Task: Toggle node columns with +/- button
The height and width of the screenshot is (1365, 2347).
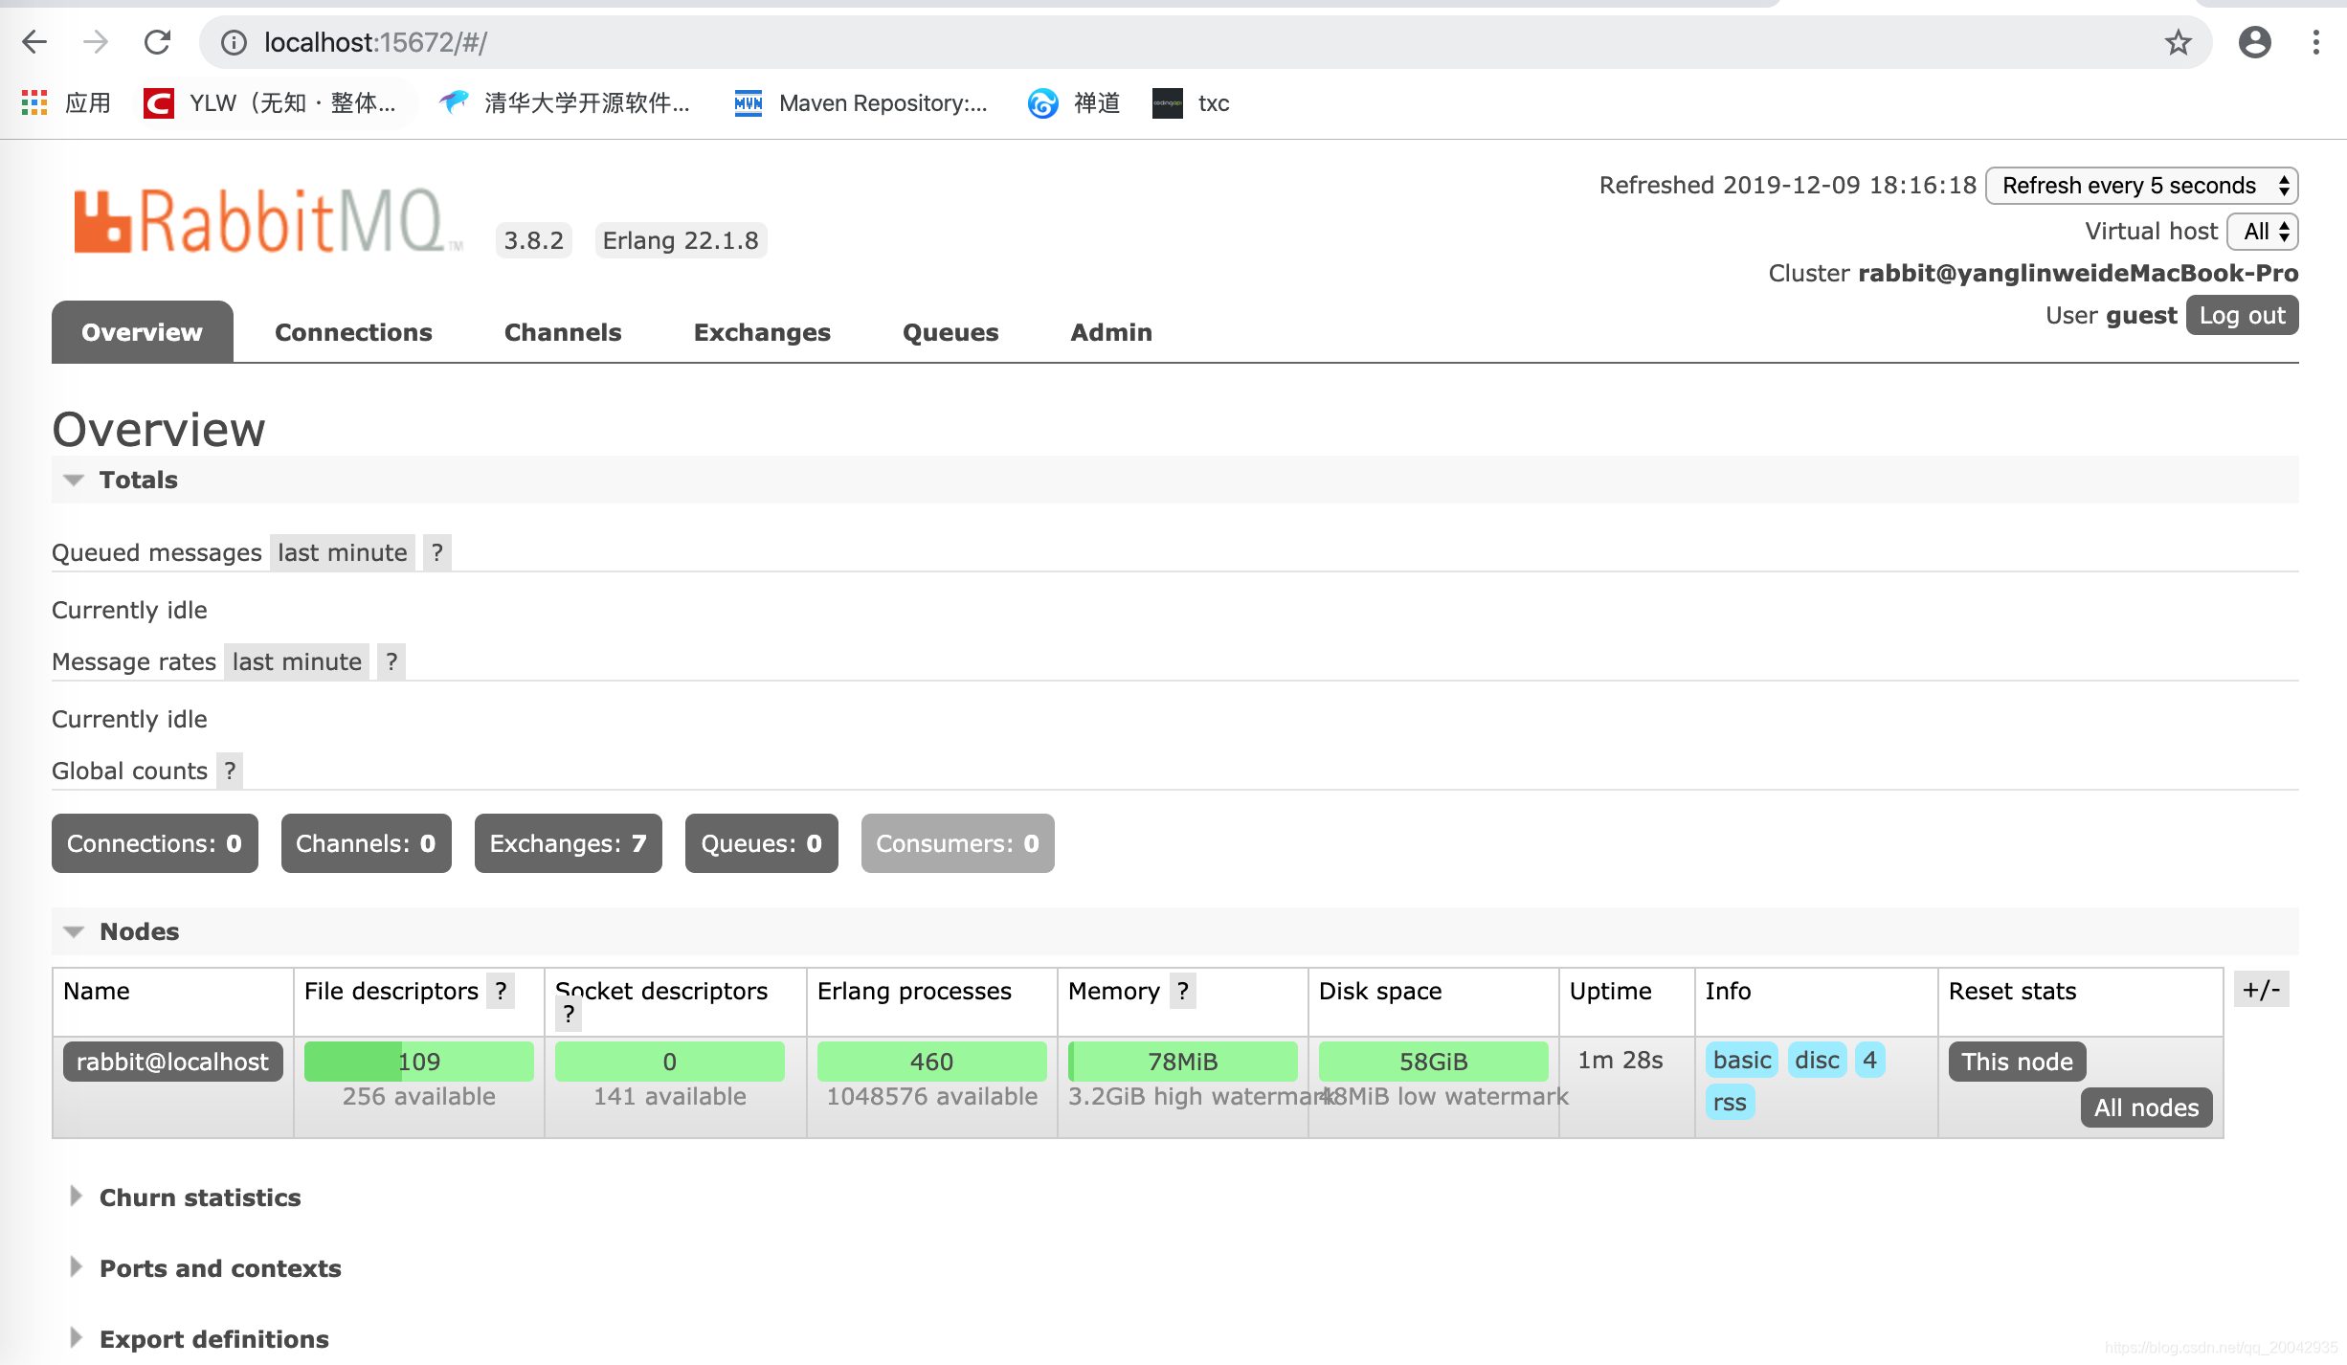Action: pyautogui.click(x=2261, y=990)
